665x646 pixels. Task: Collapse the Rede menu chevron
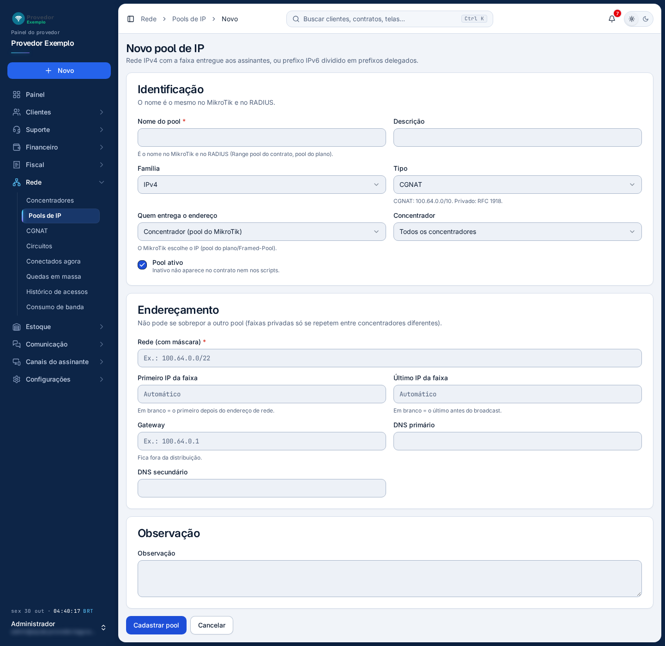[x=102, y=182]
